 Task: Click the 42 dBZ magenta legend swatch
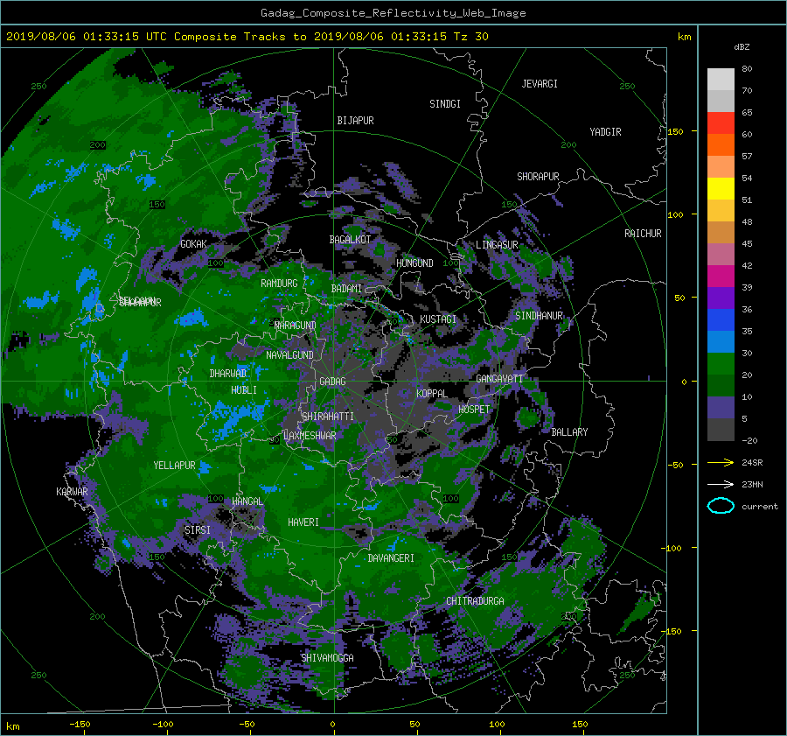(721, 277)
